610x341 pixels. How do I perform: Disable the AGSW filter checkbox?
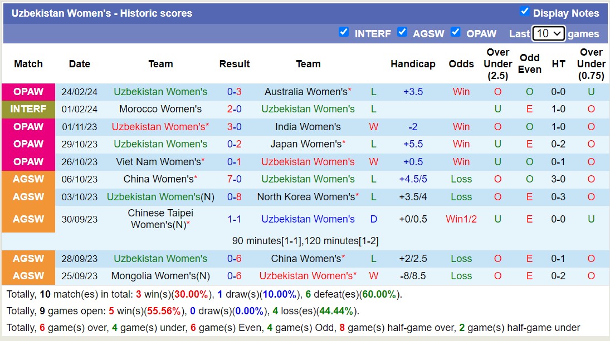tap(402, 32)
